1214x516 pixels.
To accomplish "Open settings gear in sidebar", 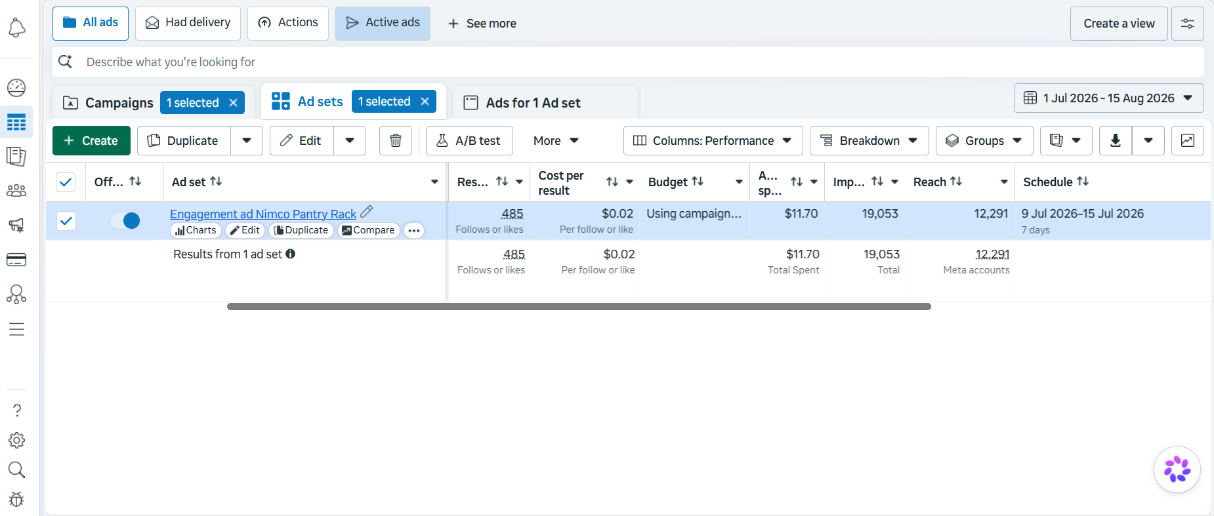I will [16, 440].
